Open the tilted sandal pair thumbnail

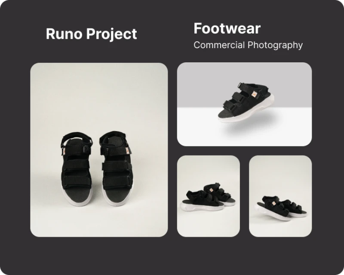pyautogui.click(x=280, y=196)
